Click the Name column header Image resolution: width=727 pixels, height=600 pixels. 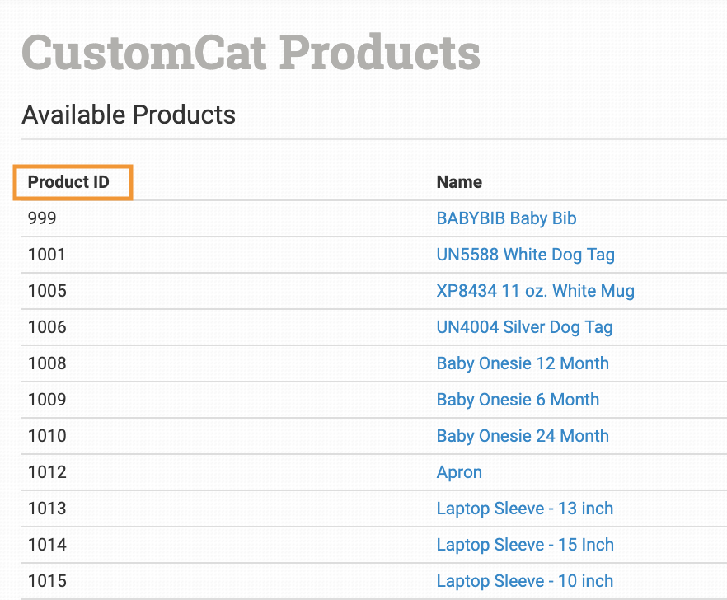tap(459, 182)
